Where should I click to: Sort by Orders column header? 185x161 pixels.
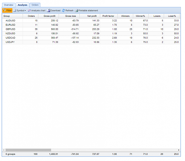pyautogui.click(x=30, y=16)
